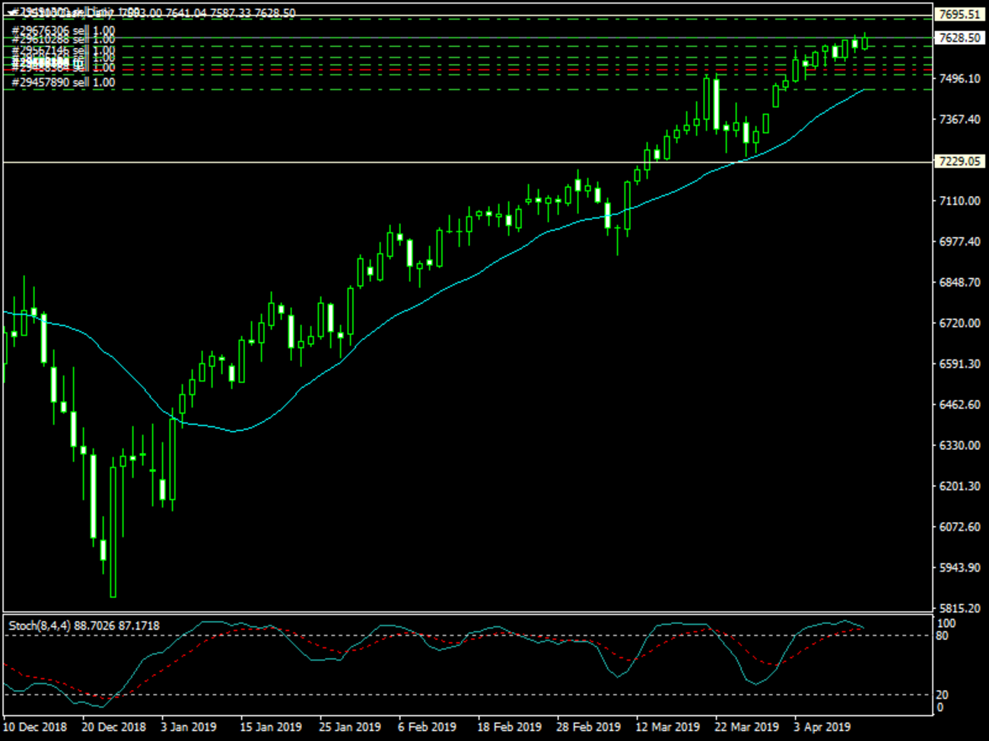Click the 7695.51 price level label
The height and width of the screenshot is (741, 989).
point(959,14)
